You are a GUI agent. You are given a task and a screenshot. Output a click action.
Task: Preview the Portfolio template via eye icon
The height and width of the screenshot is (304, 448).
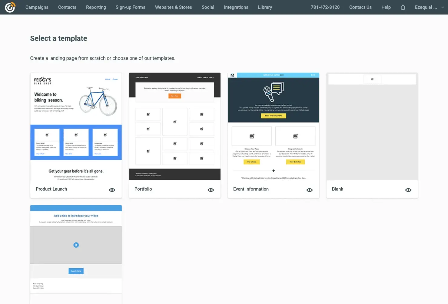point(211,190)
